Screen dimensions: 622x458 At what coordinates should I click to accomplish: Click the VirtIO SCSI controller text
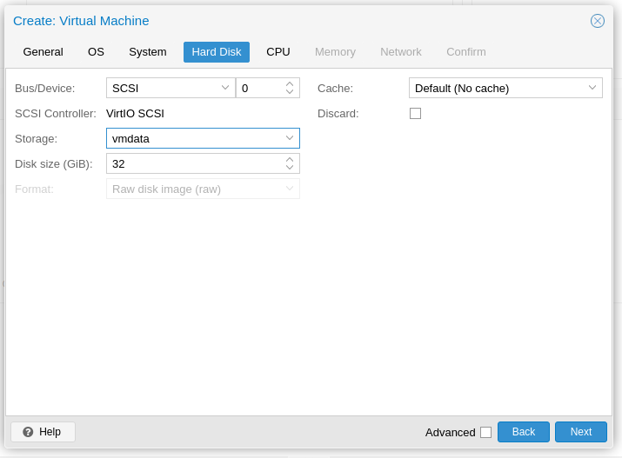click(135, 114)
